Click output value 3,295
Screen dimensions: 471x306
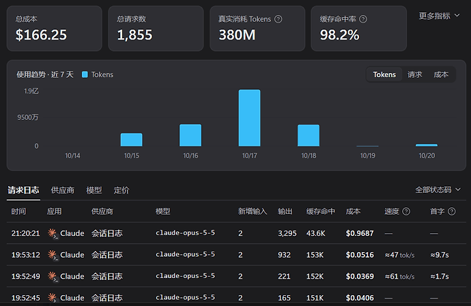287,233
